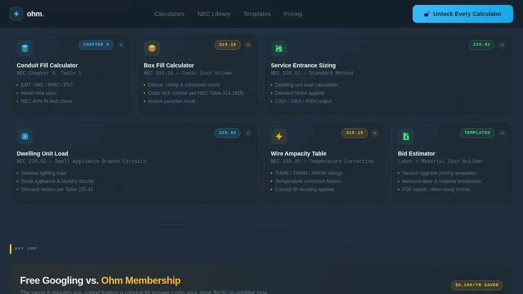This screenshot has height=294, width=523.
Task: Click the $6,200/YR SAVED badge
Action: (477, 285)
